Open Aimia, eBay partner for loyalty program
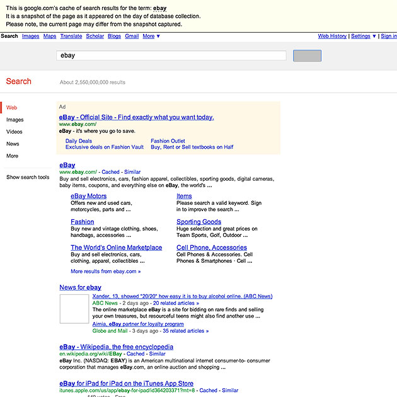 tap(138, 324)
